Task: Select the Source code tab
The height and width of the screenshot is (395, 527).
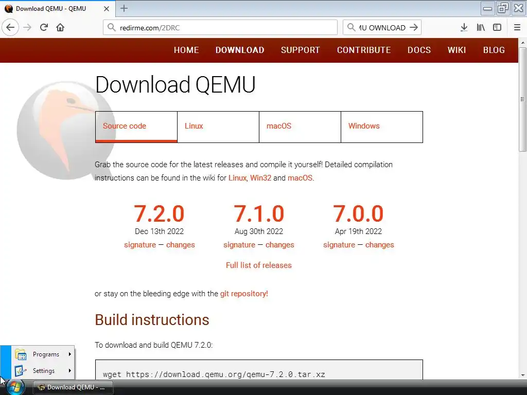Action: tap(136, 127)
